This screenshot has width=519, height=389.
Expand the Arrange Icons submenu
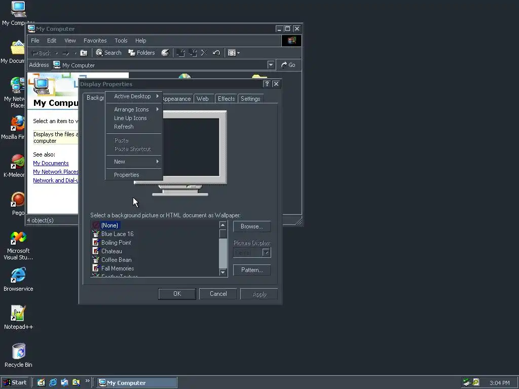[134, 109]
